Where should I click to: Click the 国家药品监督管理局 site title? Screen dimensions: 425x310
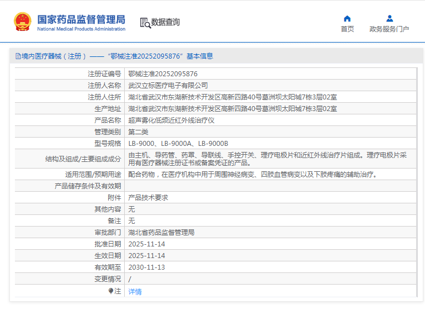(81, 19)
